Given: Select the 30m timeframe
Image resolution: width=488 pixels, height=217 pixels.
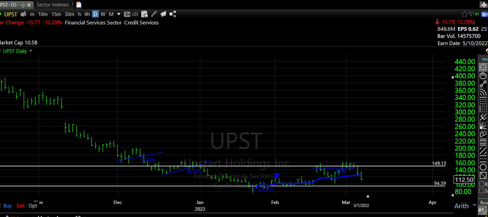Looking at the screenshot, I should [69, 14].
